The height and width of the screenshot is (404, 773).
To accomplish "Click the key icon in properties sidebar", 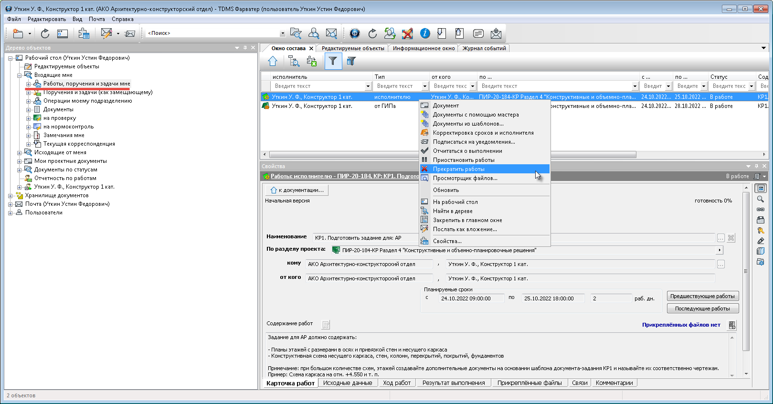I will 761,230.
